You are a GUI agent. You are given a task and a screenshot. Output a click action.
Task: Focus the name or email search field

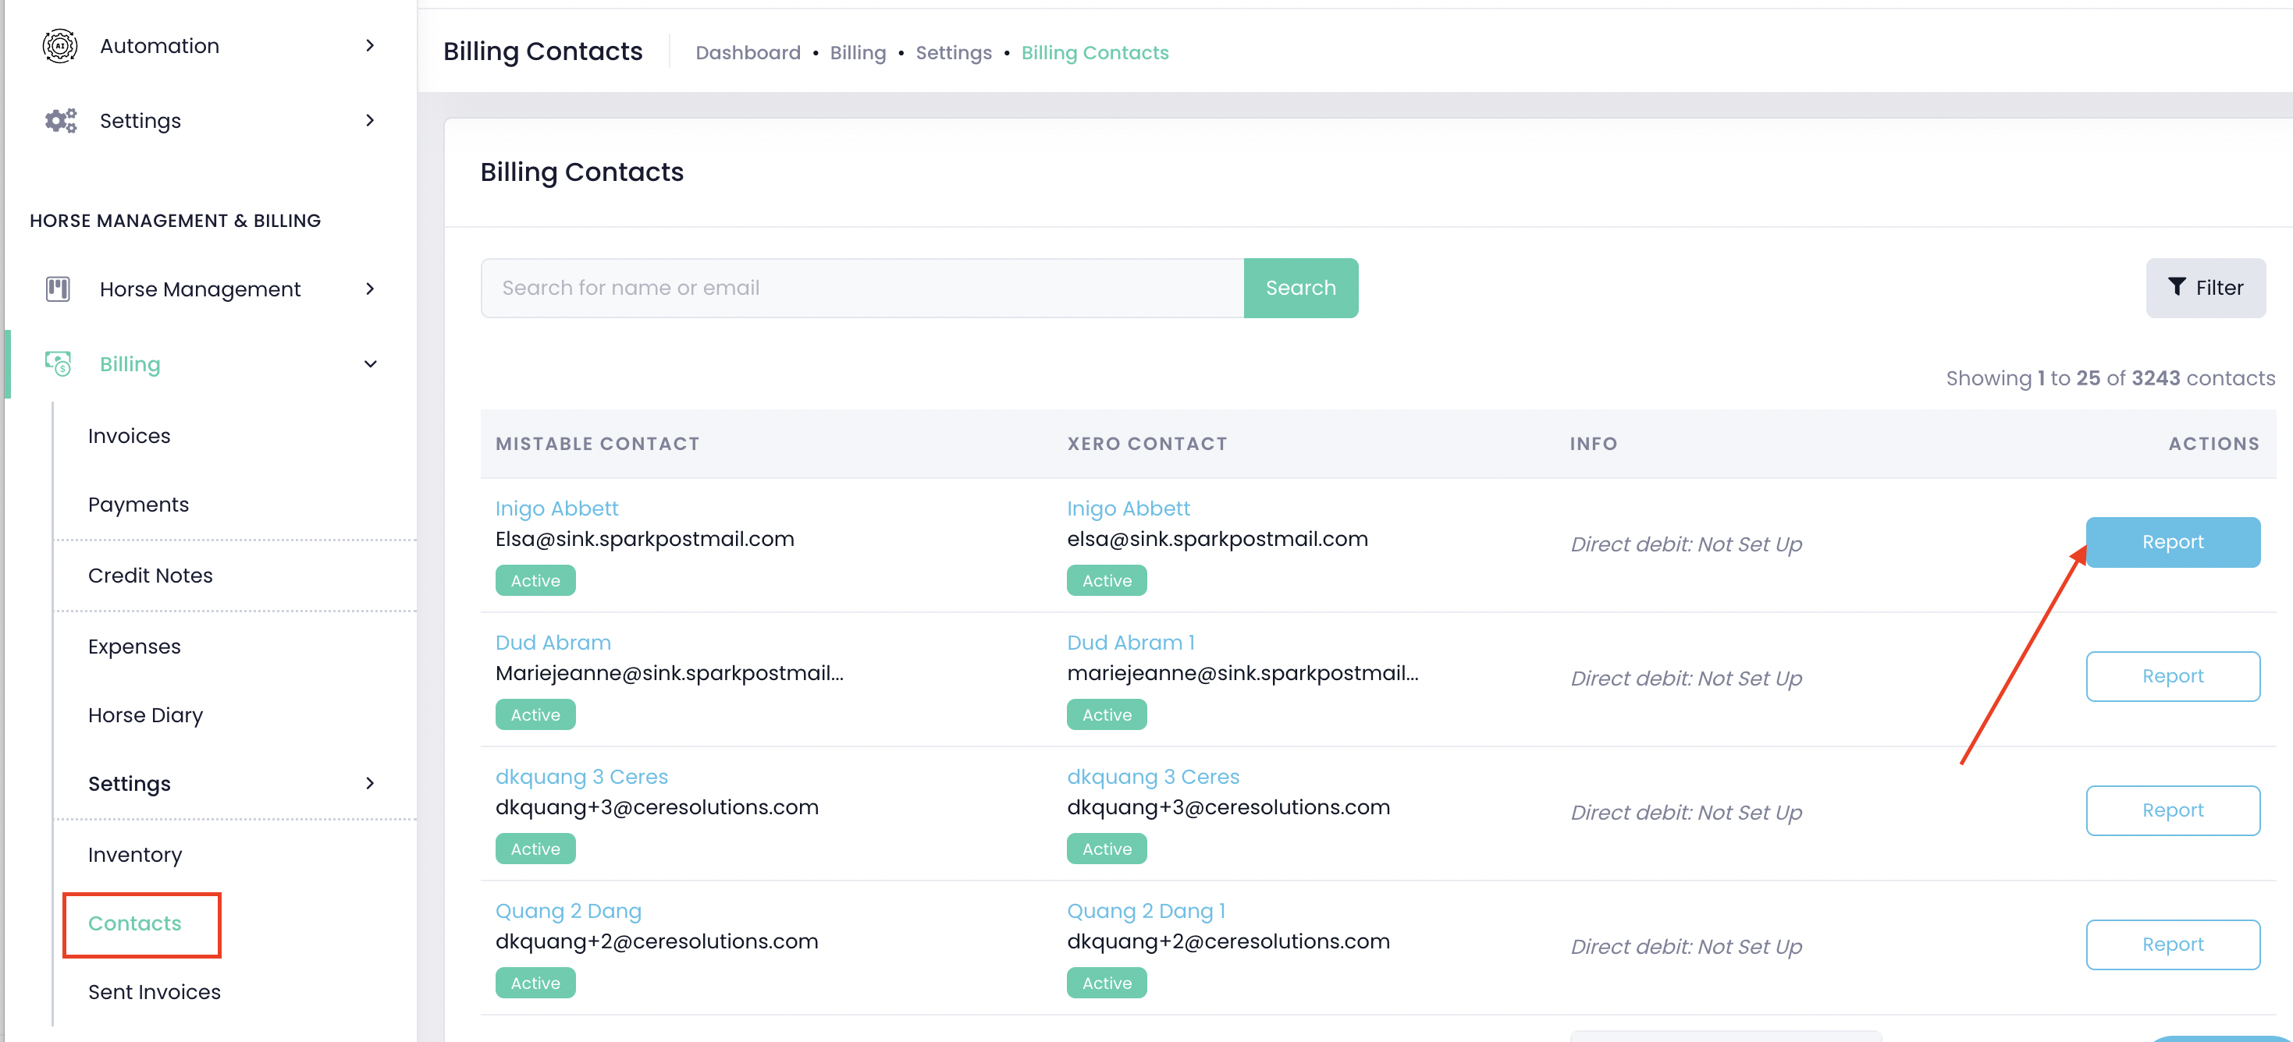[x=862, y=289]
